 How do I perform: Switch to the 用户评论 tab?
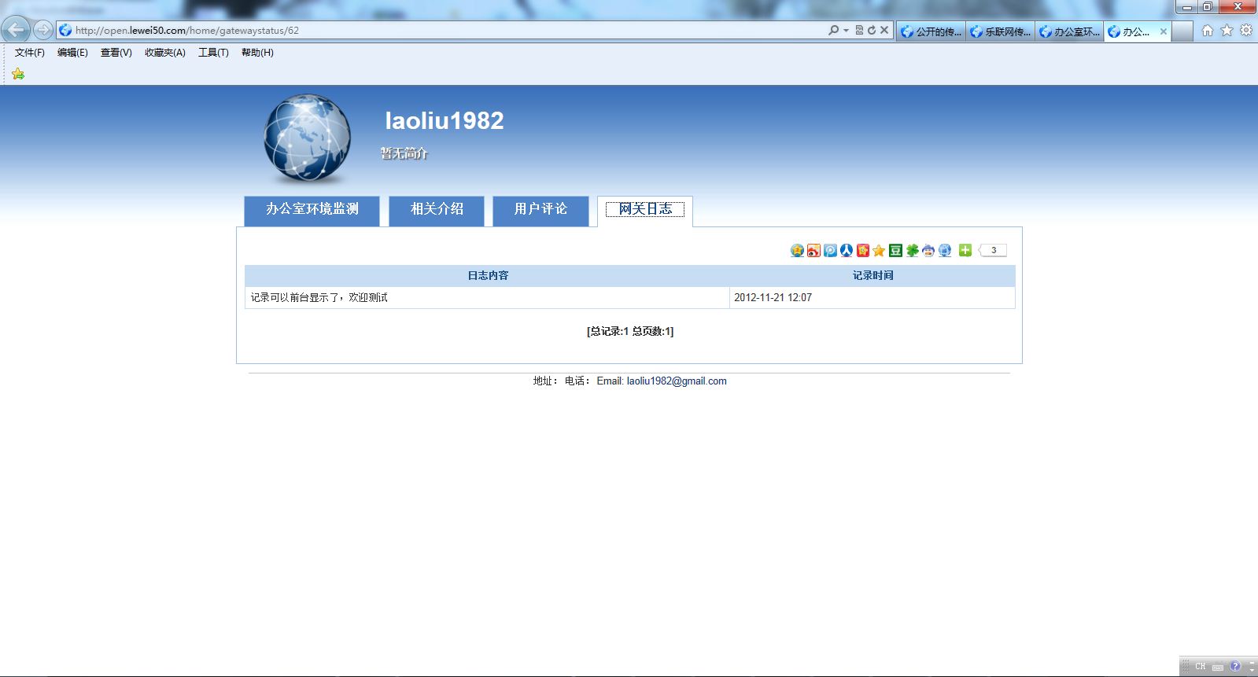[x=540, y=210]
